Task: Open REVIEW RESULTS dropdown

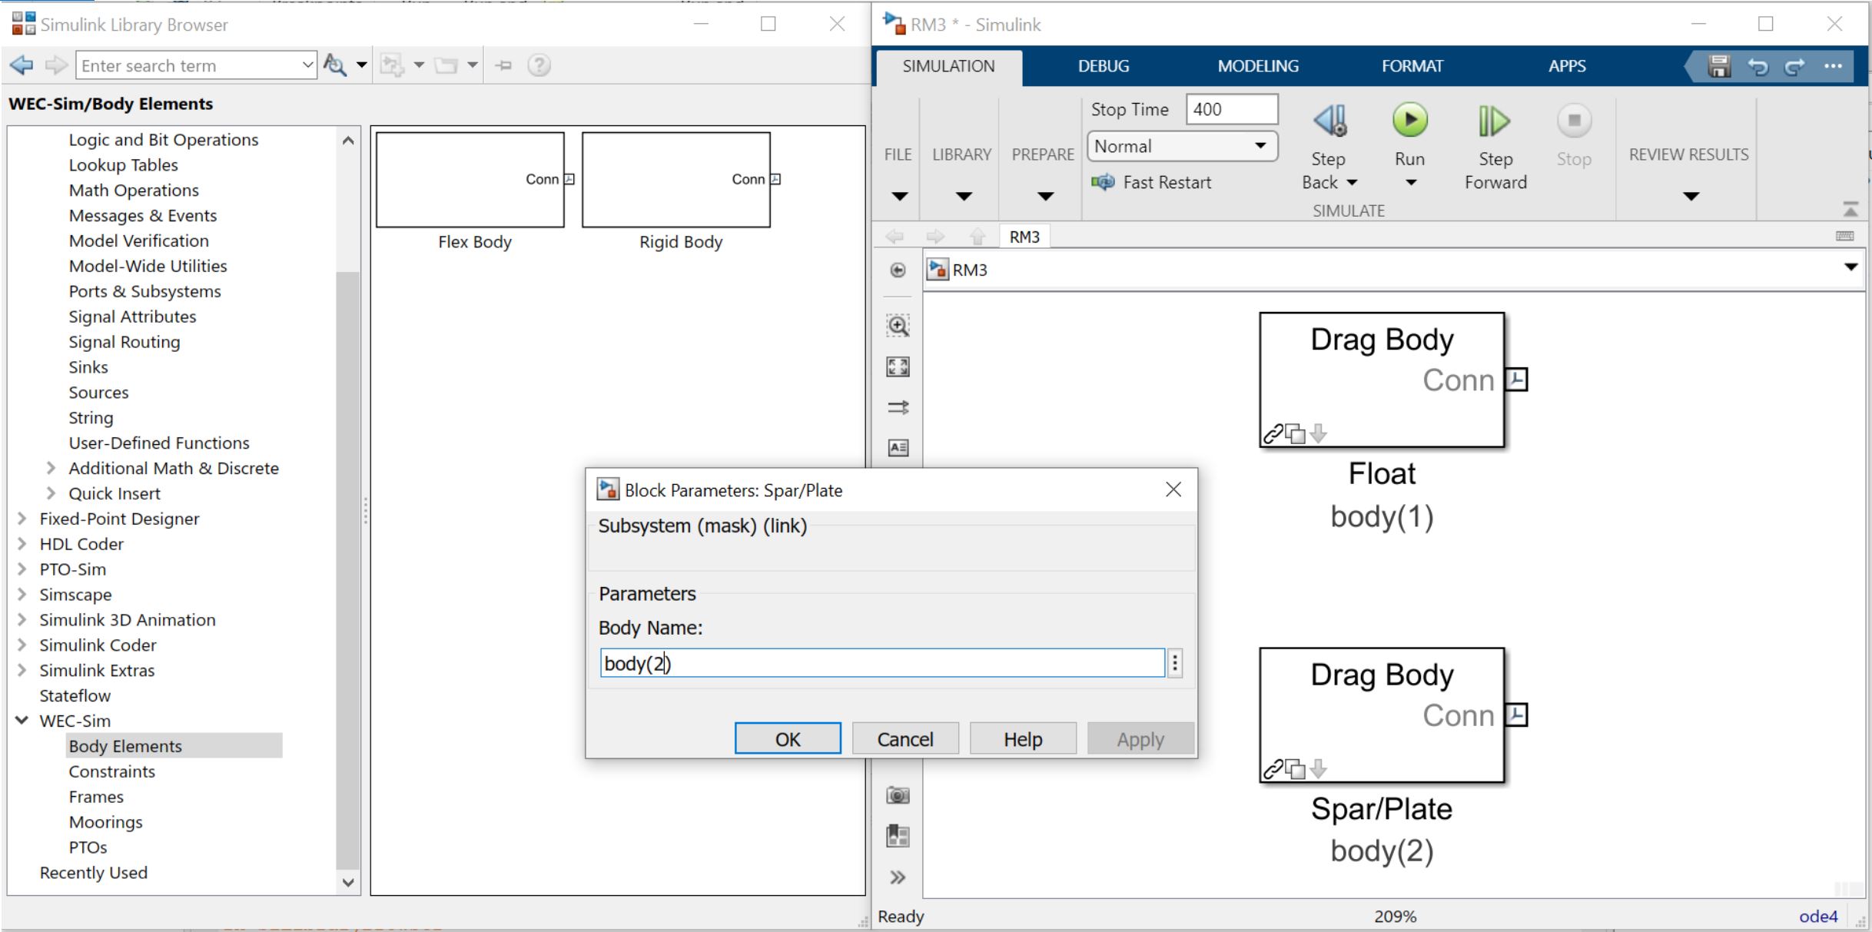Action: tap(1689, 196)
